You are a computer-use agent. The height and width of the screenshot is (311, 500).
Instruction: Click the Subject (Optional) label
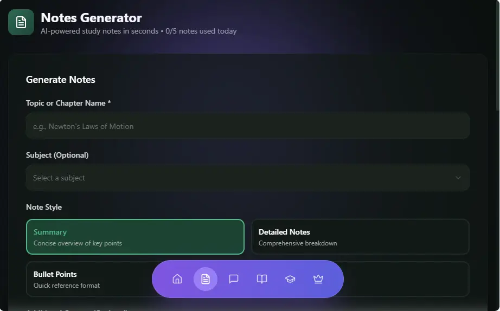pyautogui.click(x=57, y=155)
